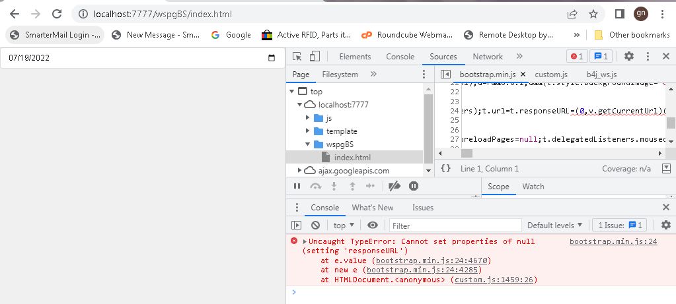Click the blue issues count badge
Screen dimensions: 676x304
coord(601,56)
